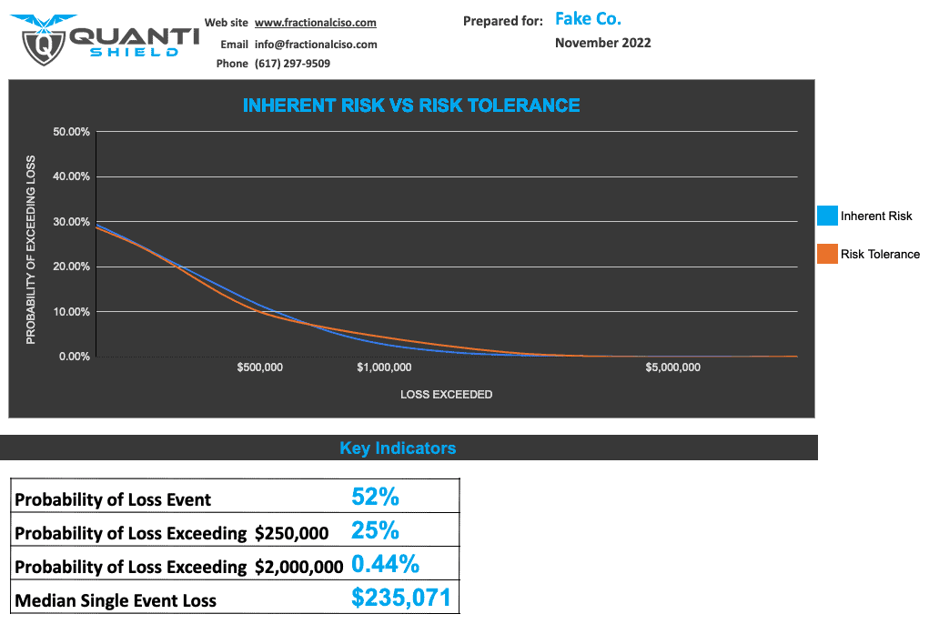This screenshot has height=624, width=929.
Task: Select the Prepared for Fake Co. label
Action: click(x=588, y=18)
